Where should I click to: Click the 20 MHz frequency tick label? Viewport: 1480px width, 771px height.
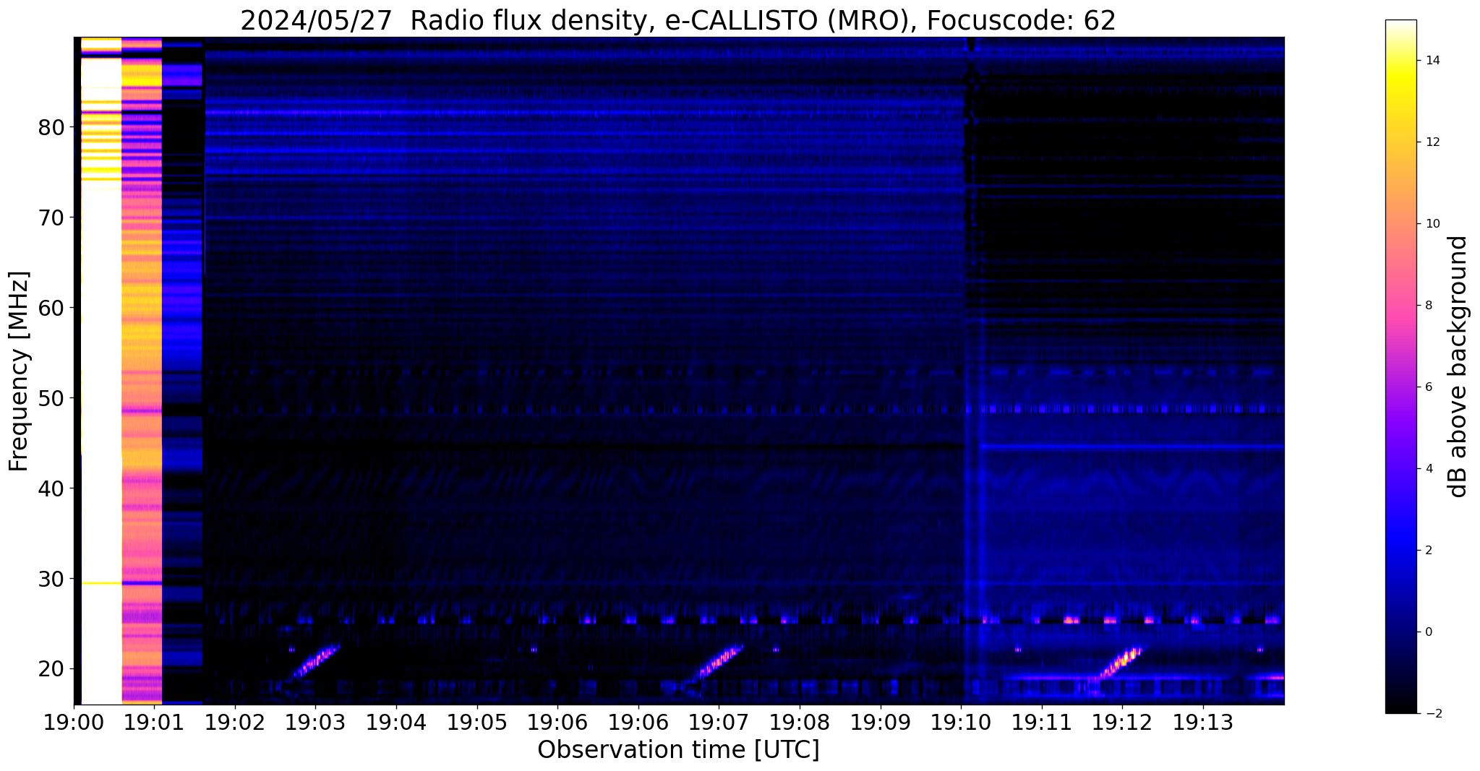(51, 669)
